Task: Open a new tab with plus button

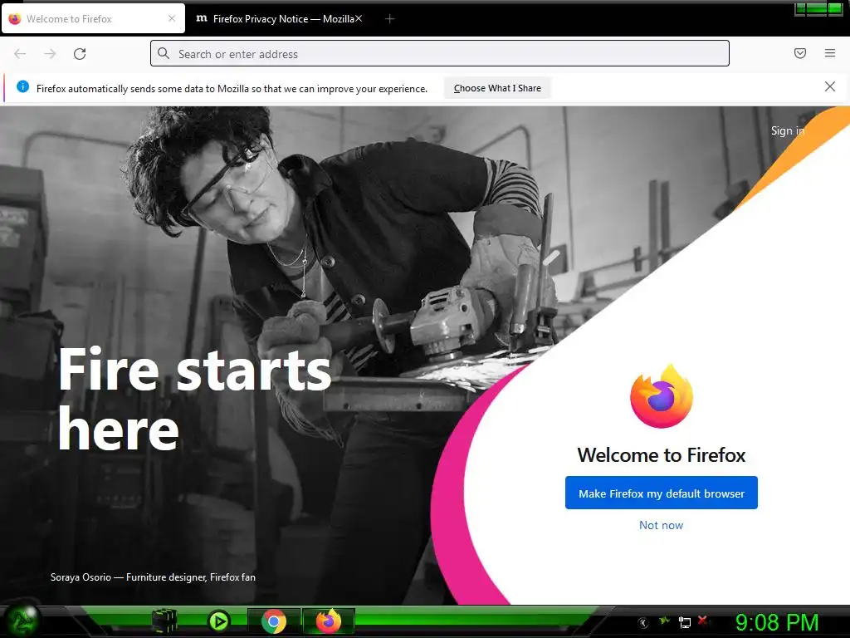Action: [389, 19]
